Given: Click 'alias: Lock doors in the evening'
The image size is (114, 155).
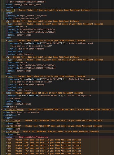Looking at the screenshot, I should click(x=21, y=112).
